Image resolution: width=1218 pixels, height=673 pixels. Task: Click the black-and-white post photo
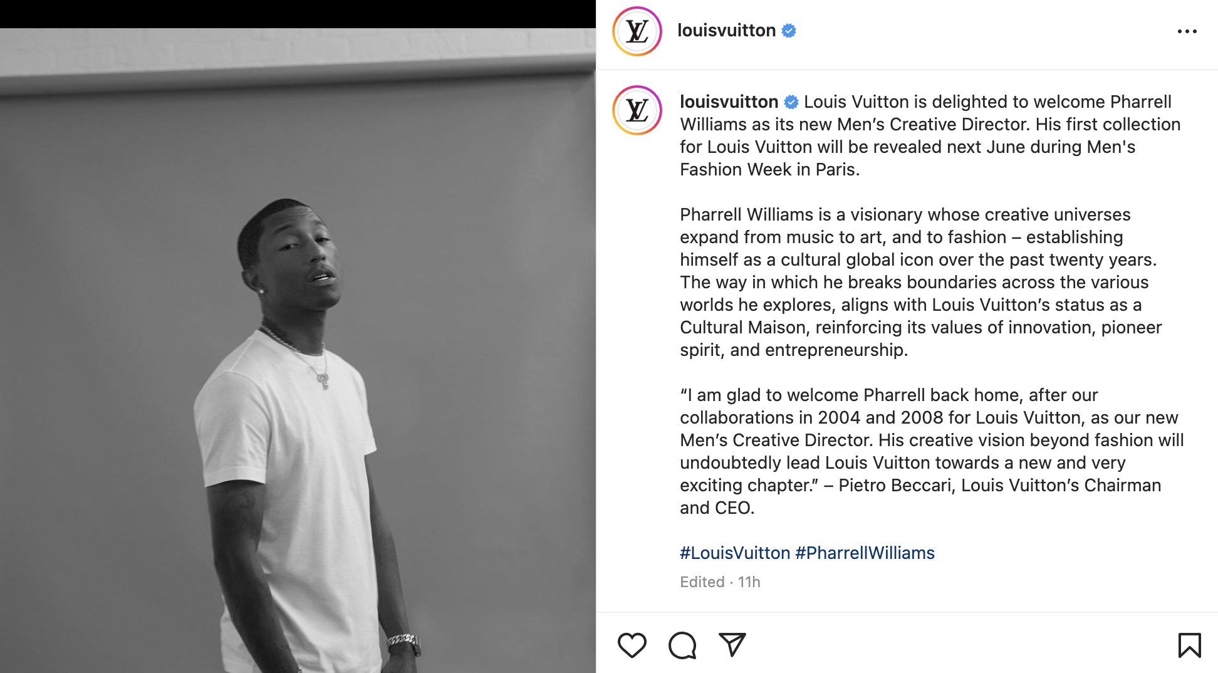coord(298,351)
